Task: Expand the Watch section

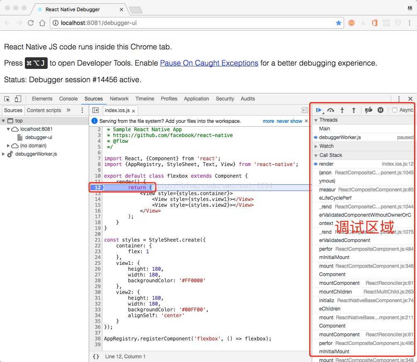Action: click(316, 146)
